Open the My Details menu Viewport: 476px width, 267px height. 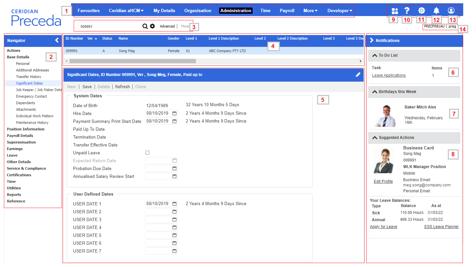(x=164, y=10)
